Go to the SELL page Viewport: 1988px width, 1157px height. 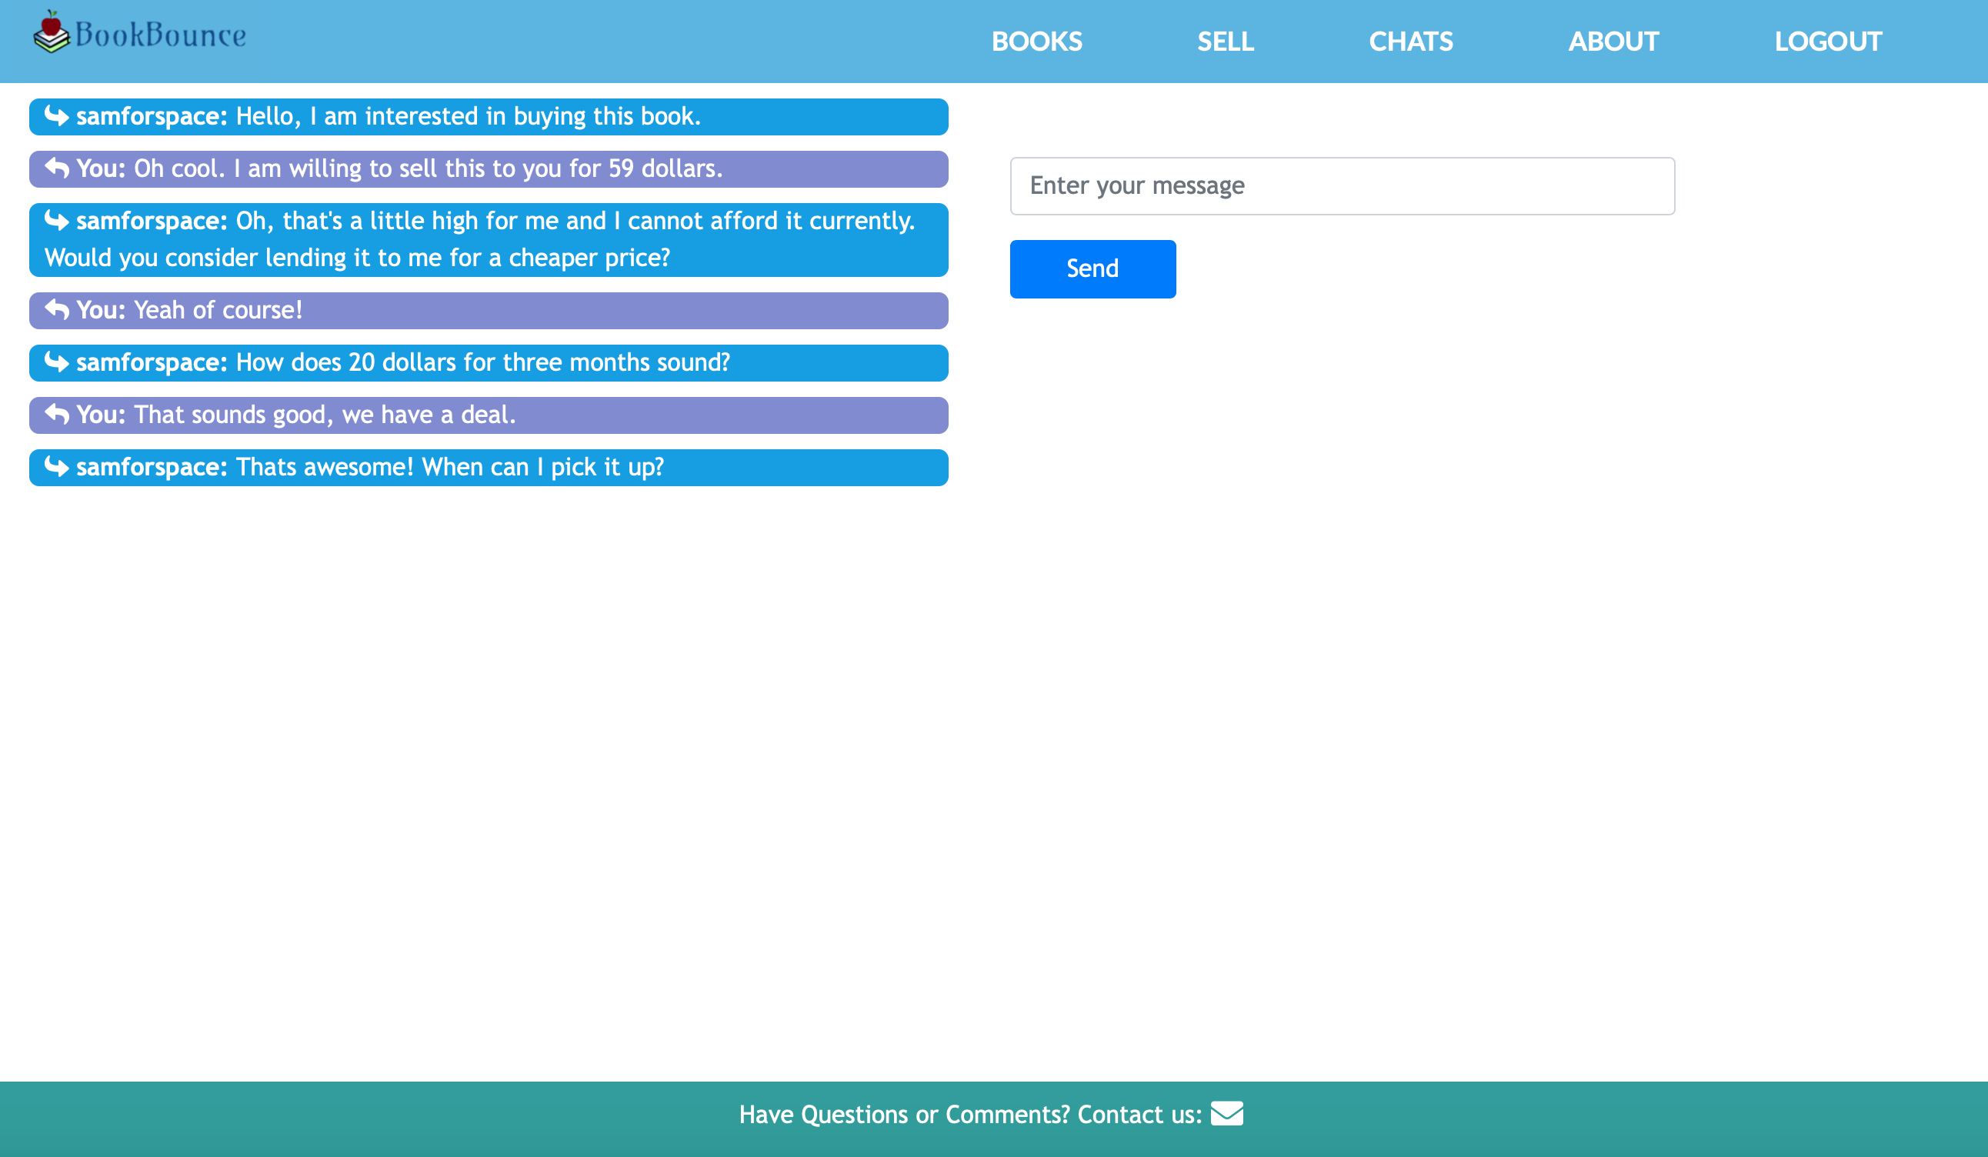pos(1224,41)
